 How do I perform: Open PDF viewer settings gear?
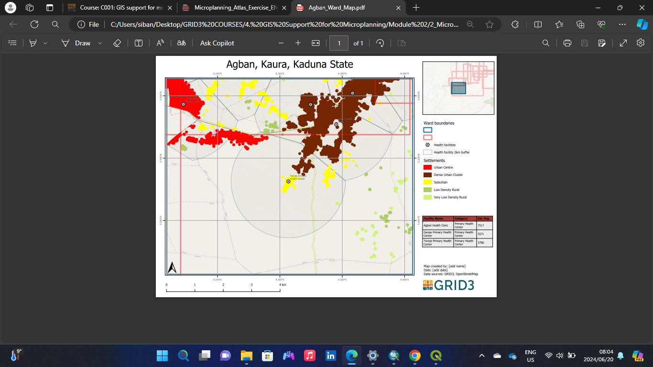pyautogui.click(x=641, y=43)
